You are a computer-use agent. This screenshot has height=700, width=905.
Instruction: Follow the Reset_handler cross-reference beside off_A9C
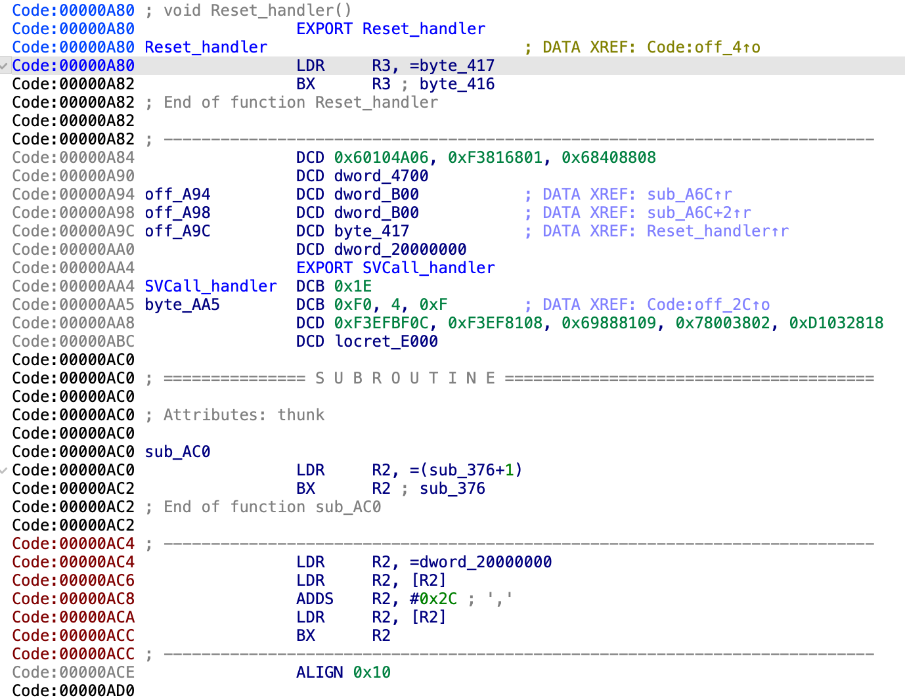click(x=717, y=230)
